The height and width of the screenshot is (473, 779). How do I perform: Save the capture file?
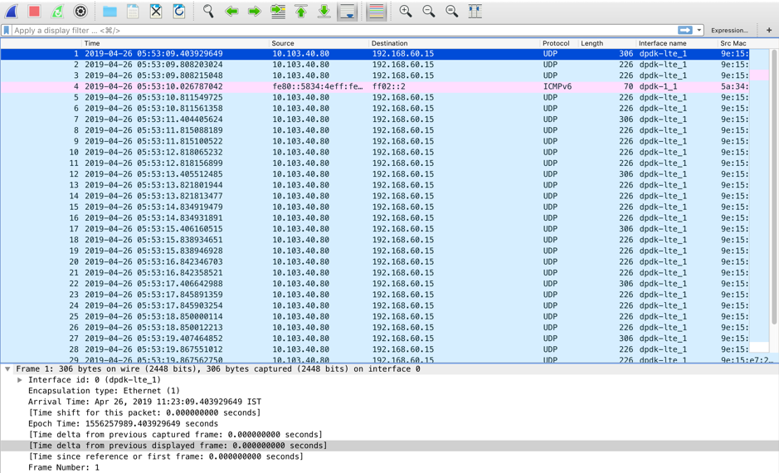click(x=133, y=11)
